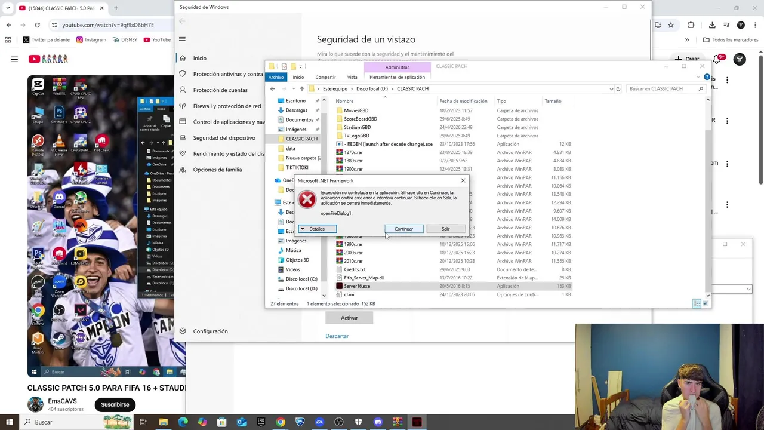
Task: Open Epic Games Launcher from the taskbar
Action: 261,422
